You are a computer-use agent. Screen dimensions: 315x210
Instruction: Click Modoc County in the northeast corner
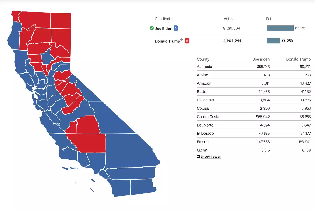pyautogui.click(x=61, y=21)
